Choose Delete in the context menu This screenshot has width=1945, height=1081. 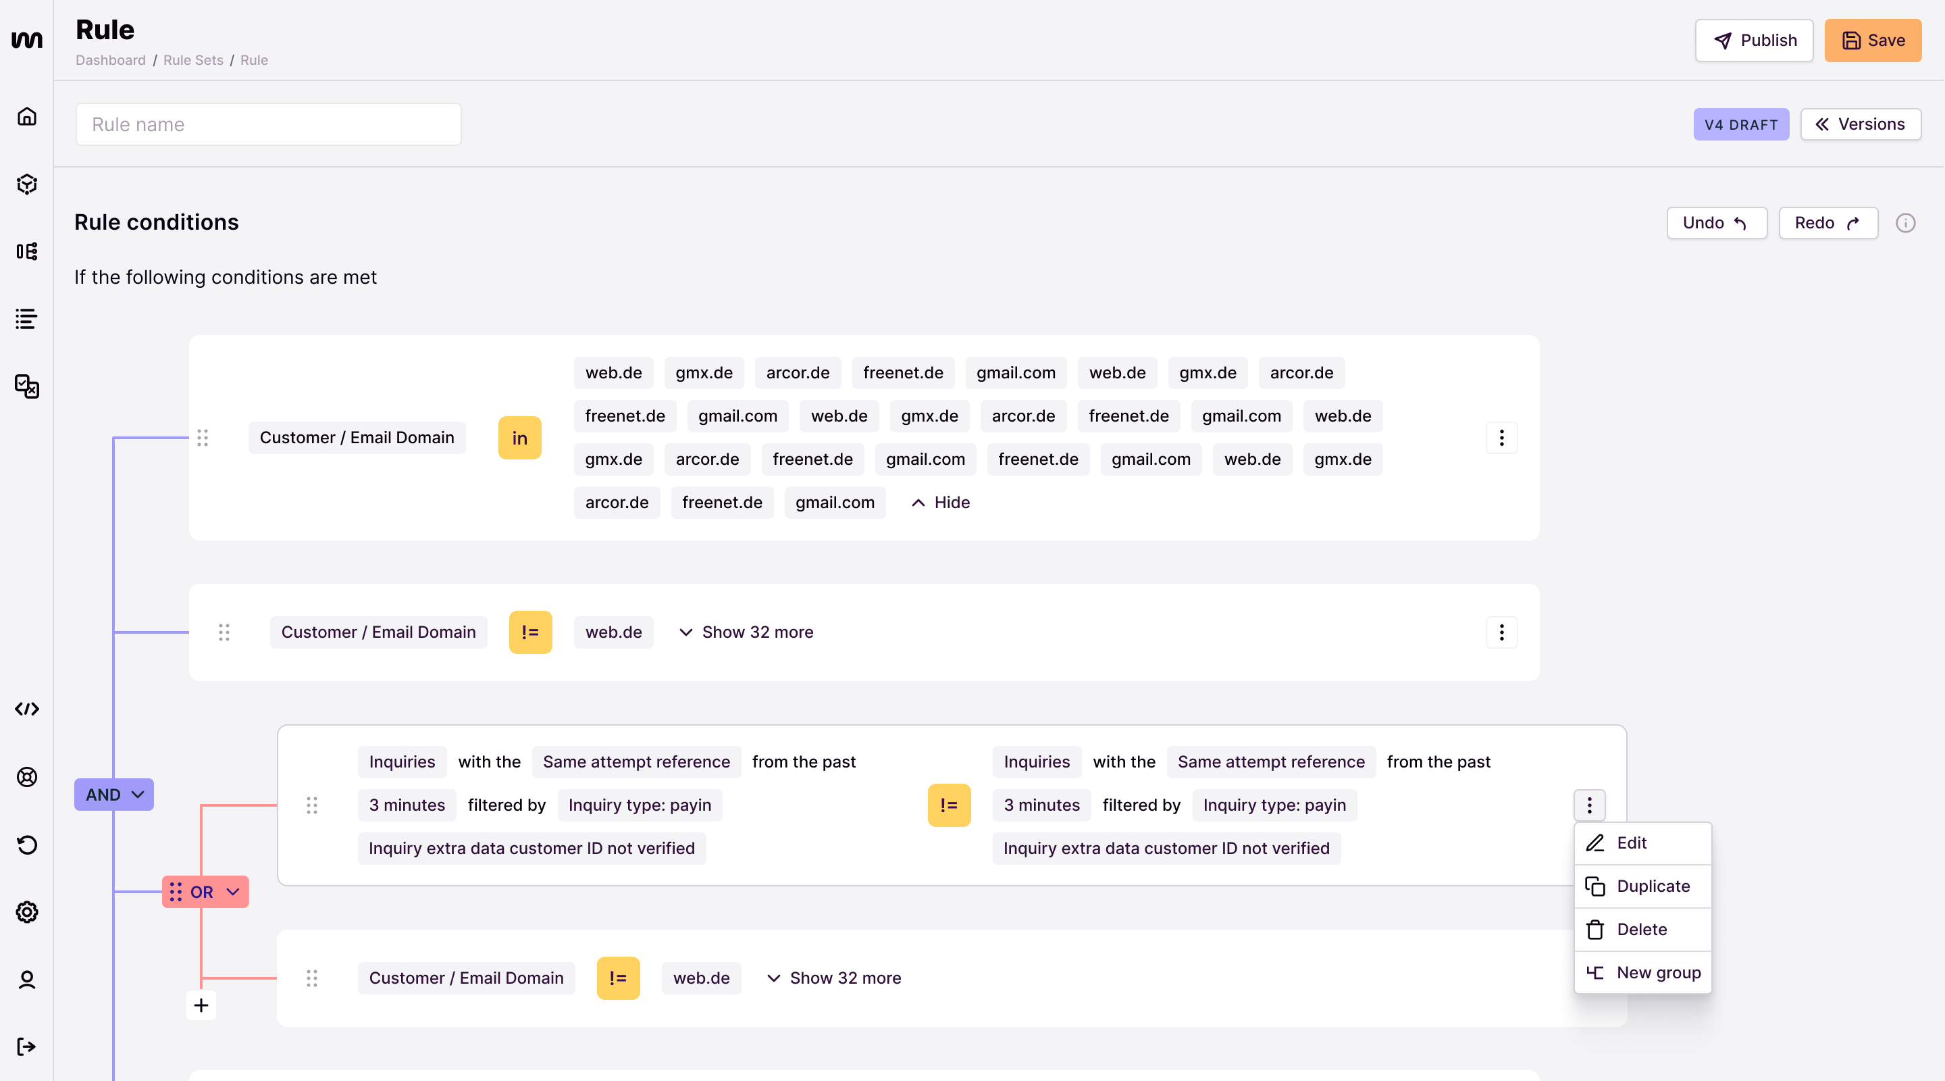[1642, 929]
